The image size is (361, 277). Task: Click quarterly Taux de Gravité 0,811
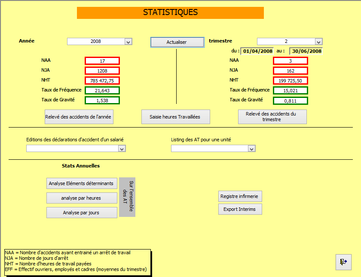point(291,101)
